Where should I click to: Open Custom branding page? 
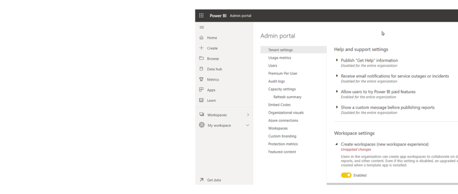[282, 136]
